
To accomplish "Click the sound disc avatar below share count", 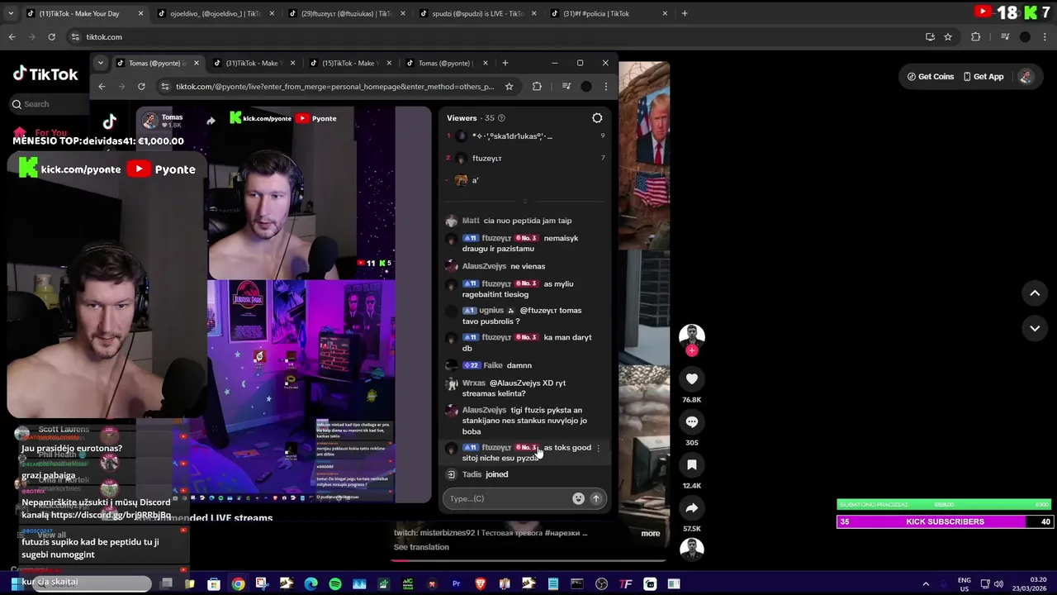I will pos(692,550).
